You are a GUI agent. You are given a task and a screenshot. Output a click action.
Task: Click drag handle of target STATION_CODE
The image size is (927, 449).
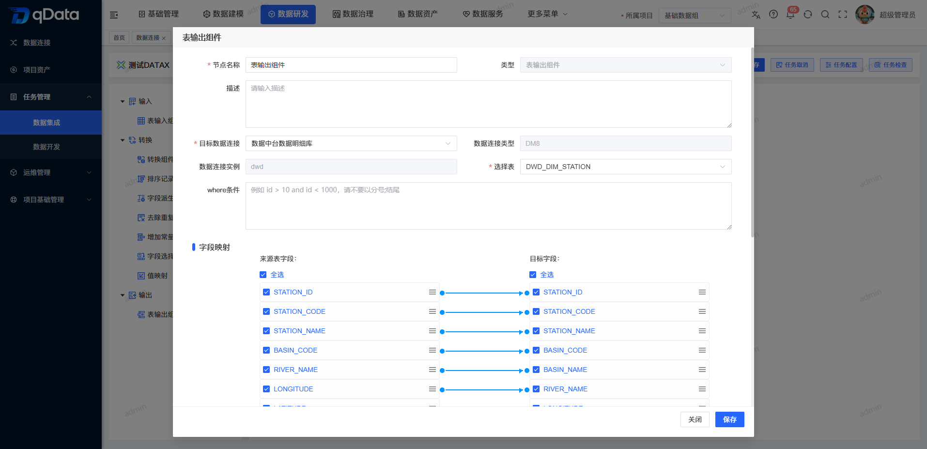[702, 311]
